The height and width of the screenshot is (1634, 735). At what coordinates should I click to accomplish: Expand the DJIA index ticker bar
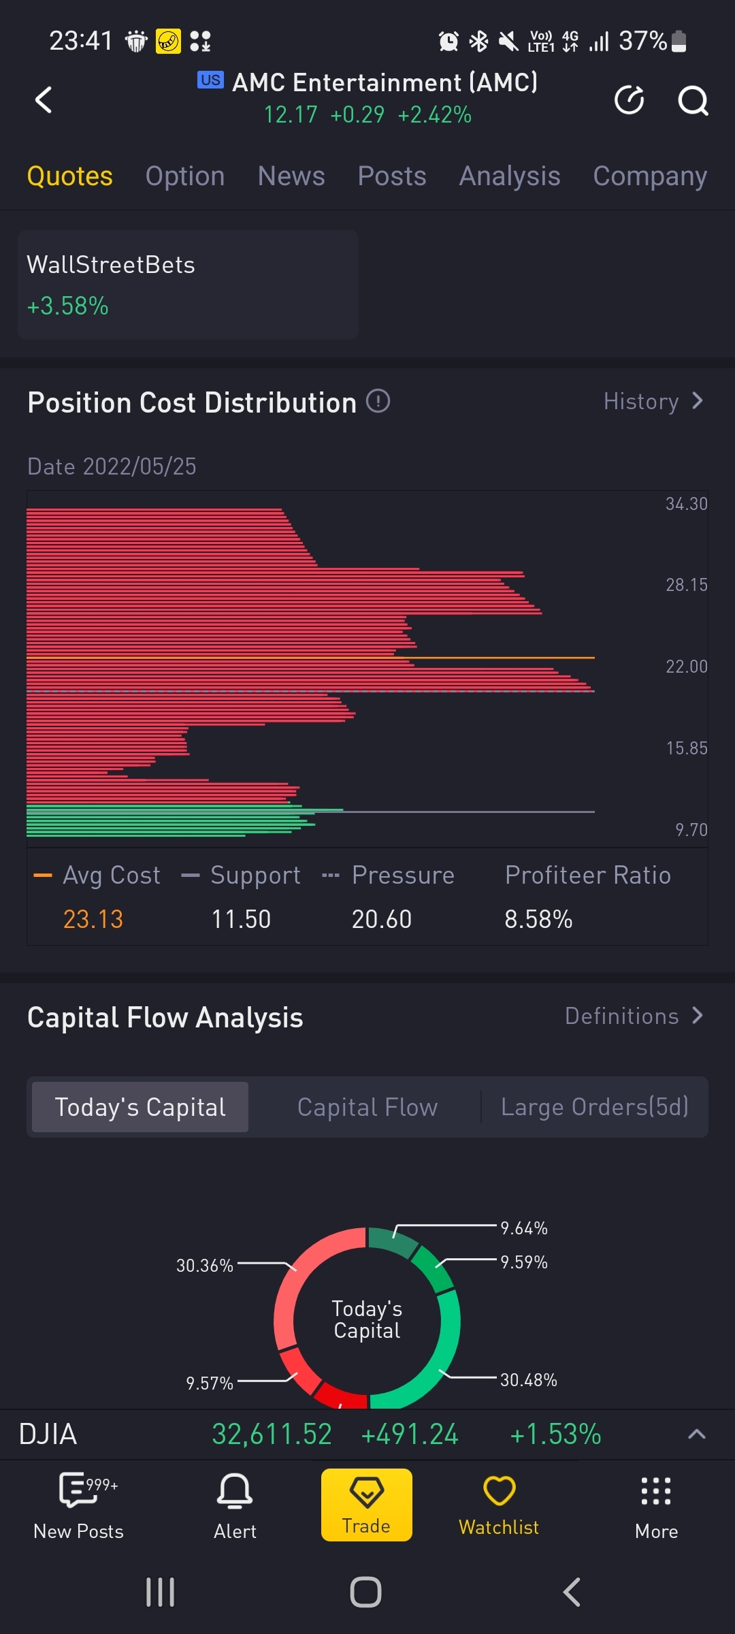coord(696,1435)
